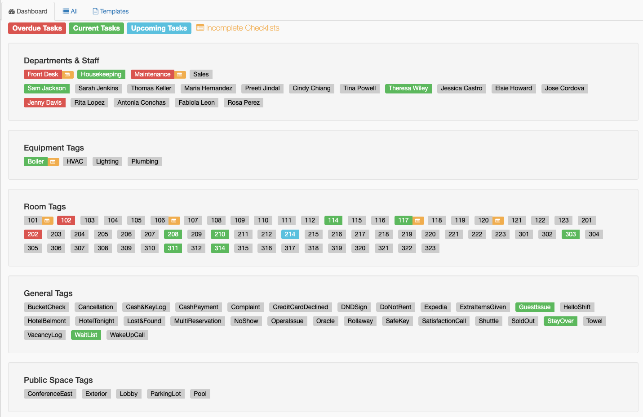Switch to the Dashboard tab
Image resolution: width=643 pixels, height=417 pixels.
point(28,11)
